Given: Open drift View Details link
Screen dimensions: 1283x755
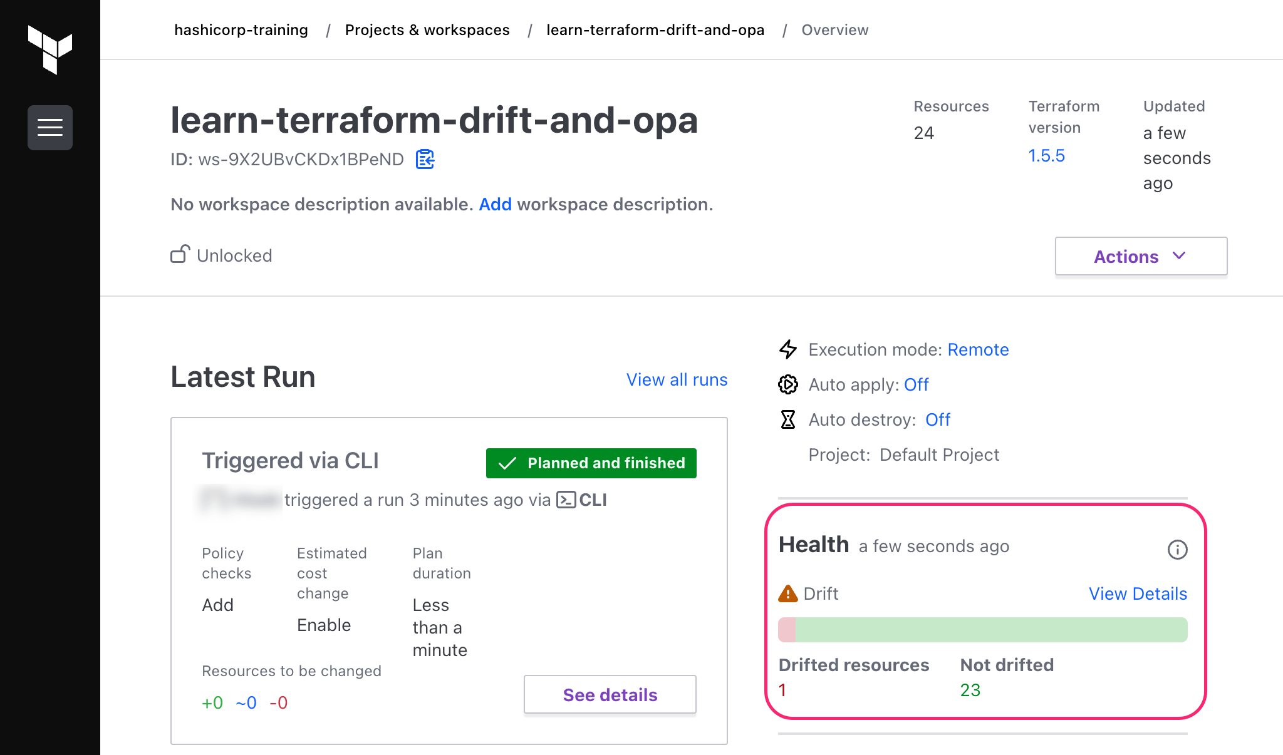Looking at the screenshot, I should click(1138, 593).
